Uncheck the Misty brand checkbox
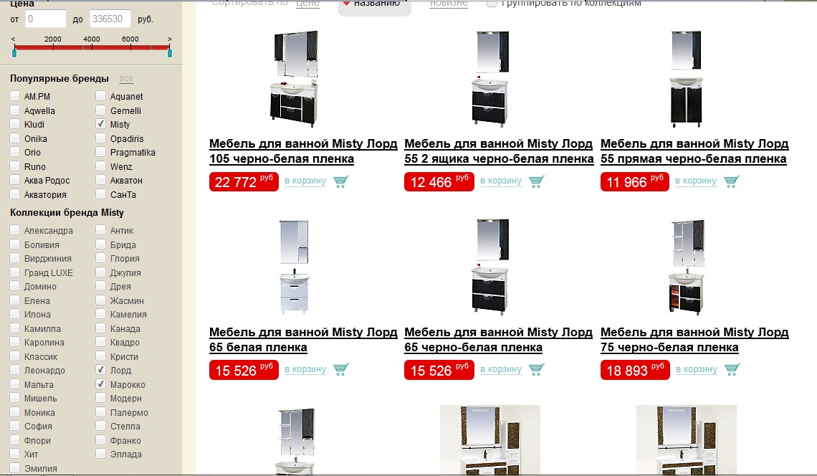The width and height of the screenshot is (817, 476). (100, 124)
